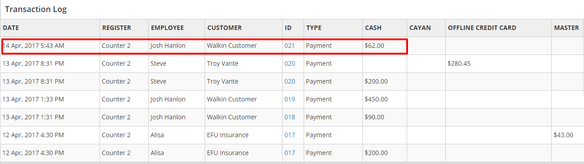584x164 pixels.
Task: Click 'Payment' type in the 018 row
Action: coord(319,117)
